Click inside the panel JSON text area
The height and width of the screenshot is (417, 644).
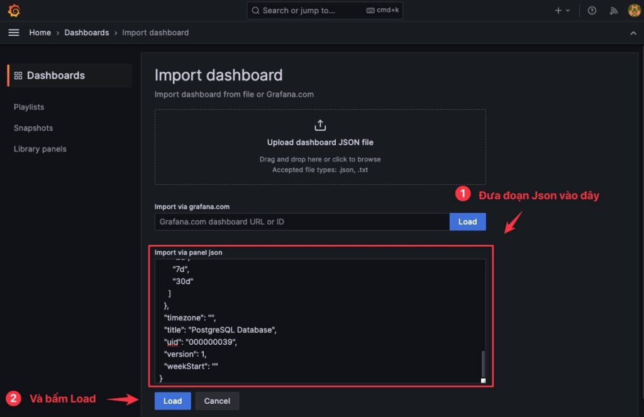tap(320, 321)
